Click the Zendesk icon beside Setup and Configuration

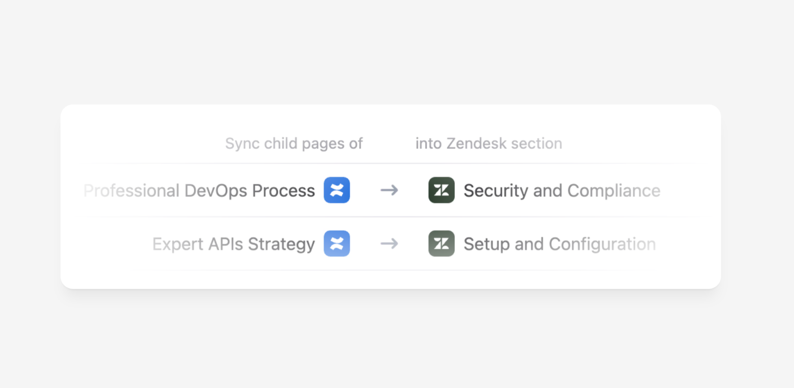[x=441, y=244]
